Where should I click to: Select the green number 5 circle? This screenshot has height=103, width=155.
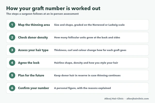point(12,75)
